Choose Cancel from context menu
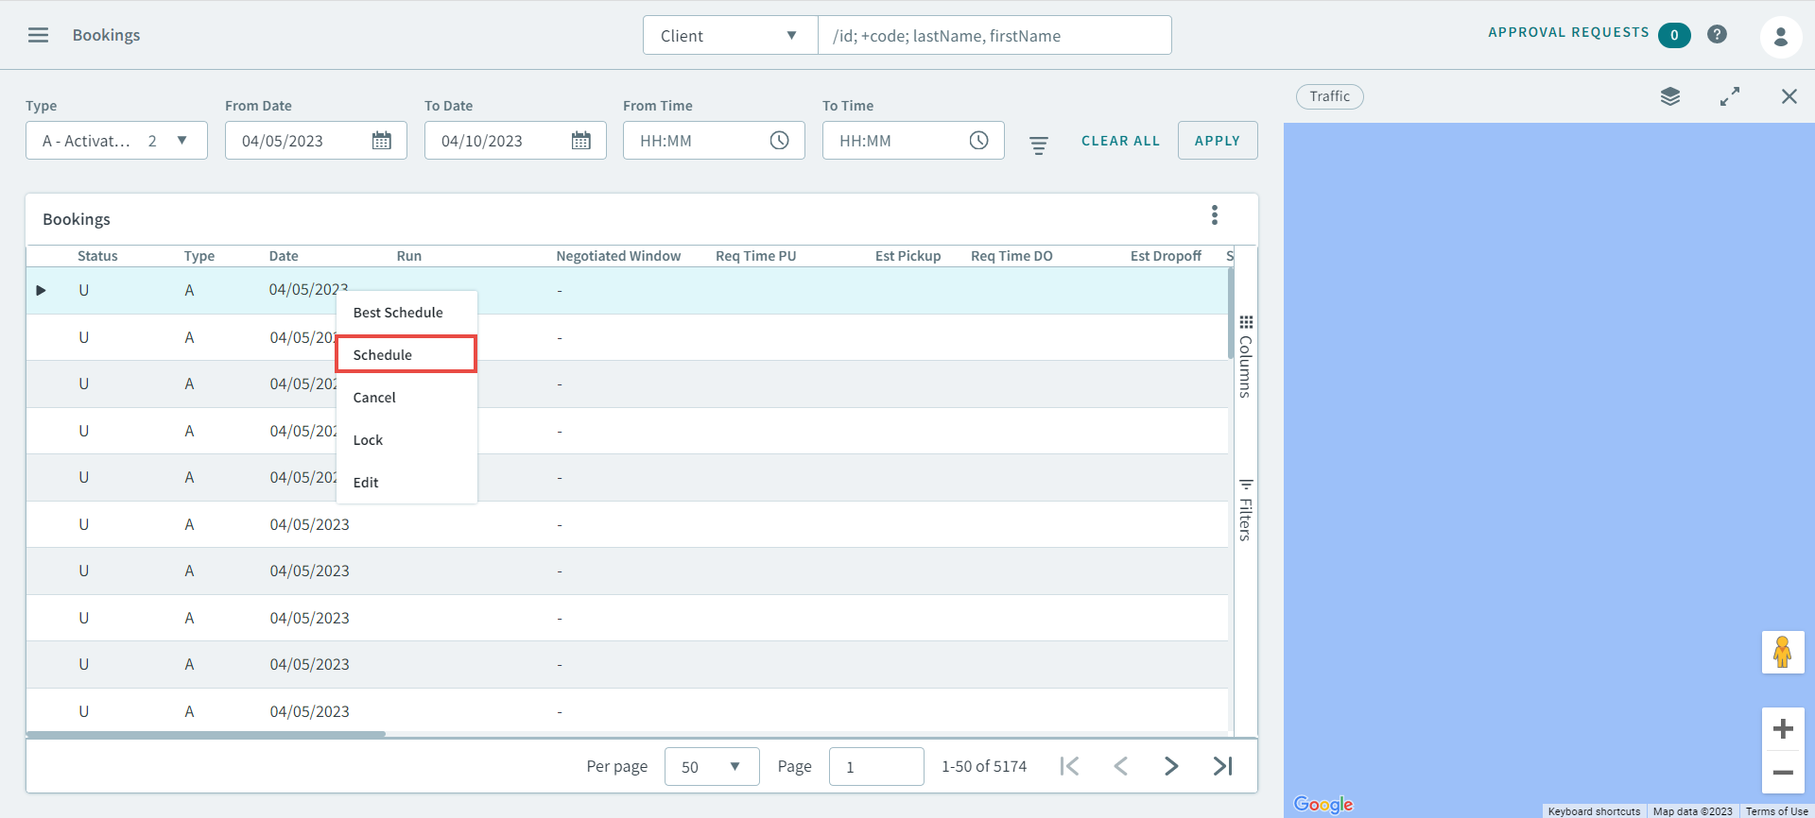Viewport: 1815px width, 818px height. (406, 398)
